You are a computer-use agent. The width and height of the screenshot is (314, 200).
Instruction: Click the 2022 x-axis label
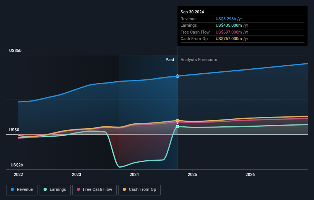pos(18,175)
